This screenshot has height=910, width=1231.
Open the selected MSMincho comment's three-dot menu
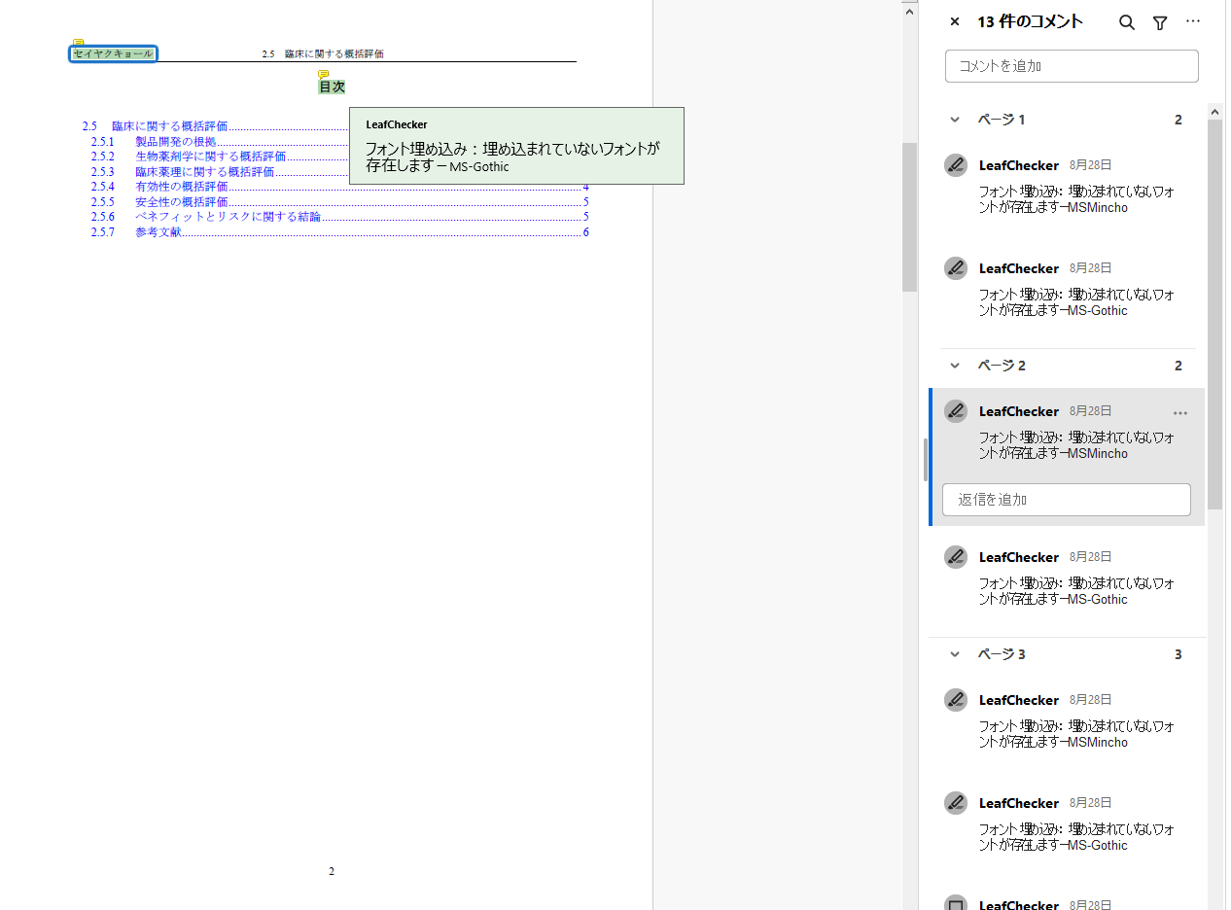tap(1180, 412)
